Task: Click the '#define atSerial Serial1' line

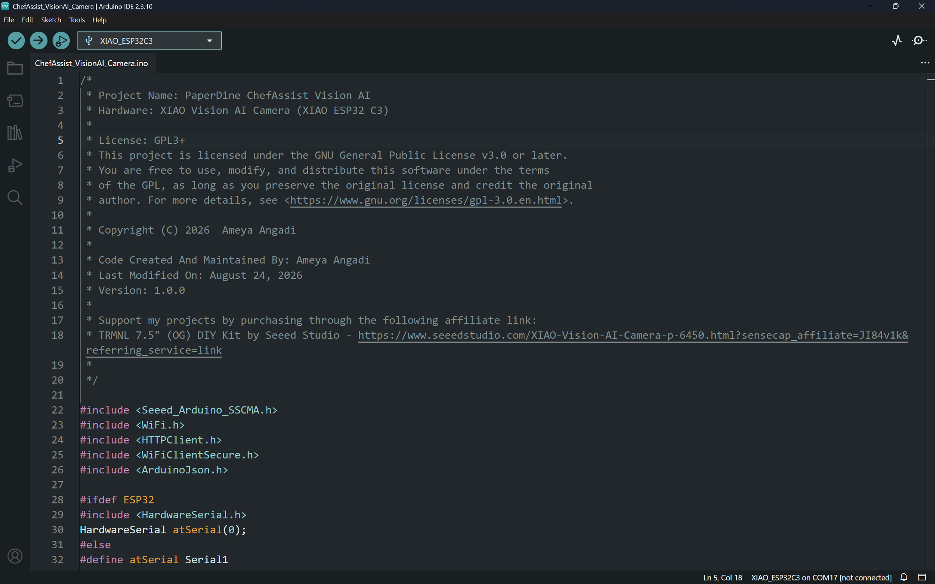Action: tap(154, 559)
